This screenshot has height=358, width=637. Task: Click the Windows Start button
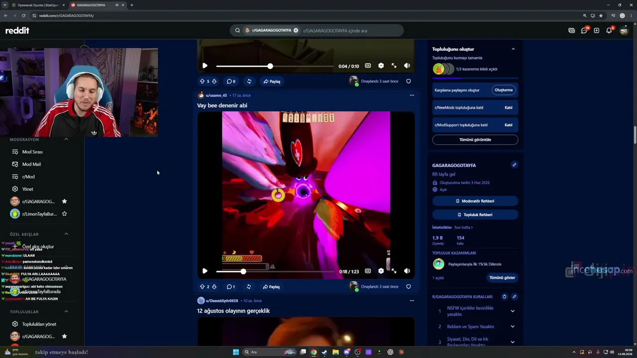pos(236,352)
